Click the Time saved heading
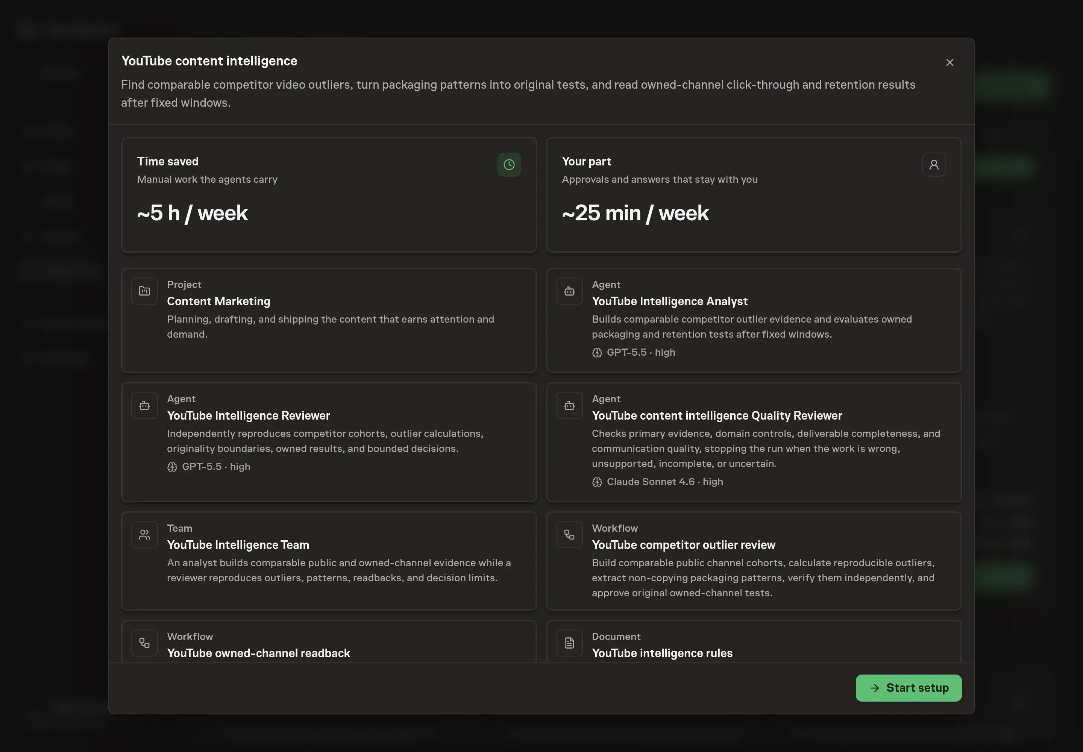Viewport: 1083px width, 752px height. (168, 162)
